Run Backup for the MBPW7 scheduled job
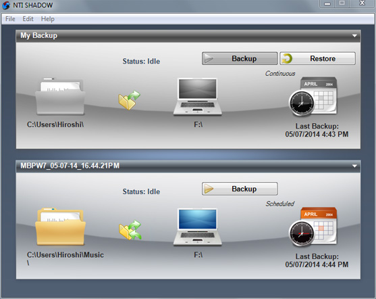Screen dimensions: 376x299 [240, 189]
